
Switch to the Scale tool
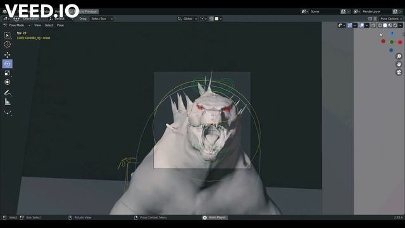[x=7, y=73]
